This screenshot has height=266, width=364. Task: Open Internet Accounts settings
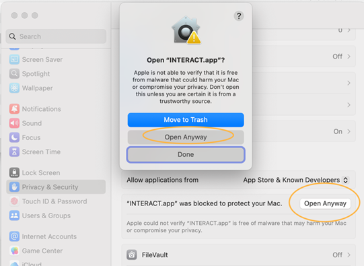tap(56, 236)
